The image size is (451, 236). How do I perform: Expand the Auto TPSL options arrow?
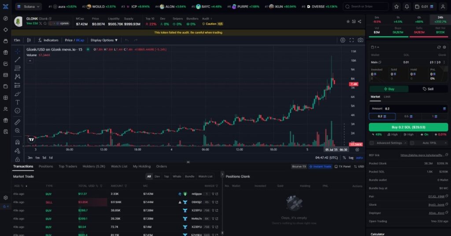pyautogui.click(x=446, y=143)
